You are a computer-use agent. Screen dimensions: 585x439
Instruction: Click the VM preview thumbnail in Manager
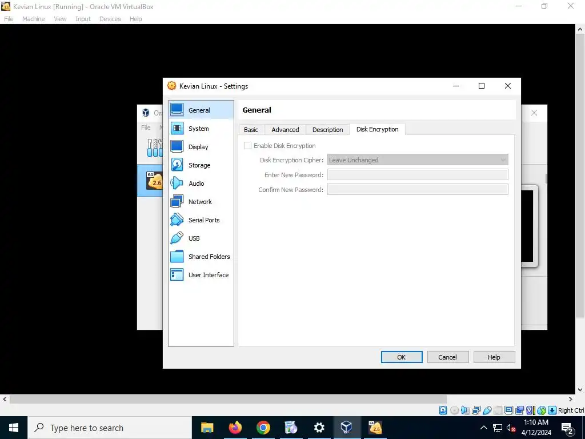coord(530,226)
